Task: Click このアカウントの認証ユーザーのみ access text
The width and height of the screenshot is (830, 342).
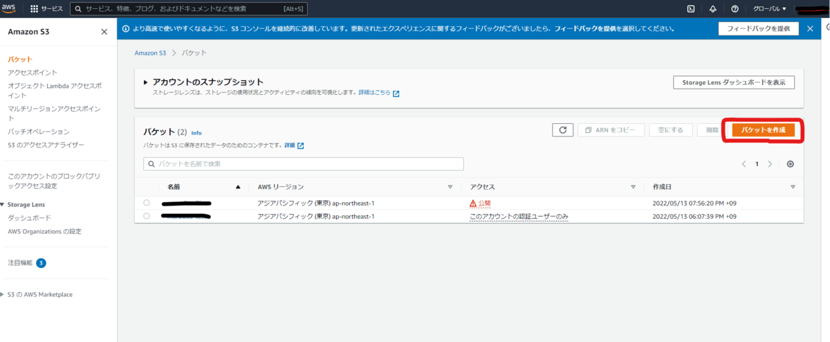Action: pyautogui.click(x=519, y=217)
